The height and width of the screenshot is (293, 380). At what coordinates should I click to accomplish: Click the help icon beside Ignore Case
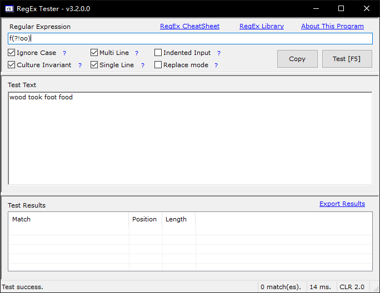click(x=64, y=53)
